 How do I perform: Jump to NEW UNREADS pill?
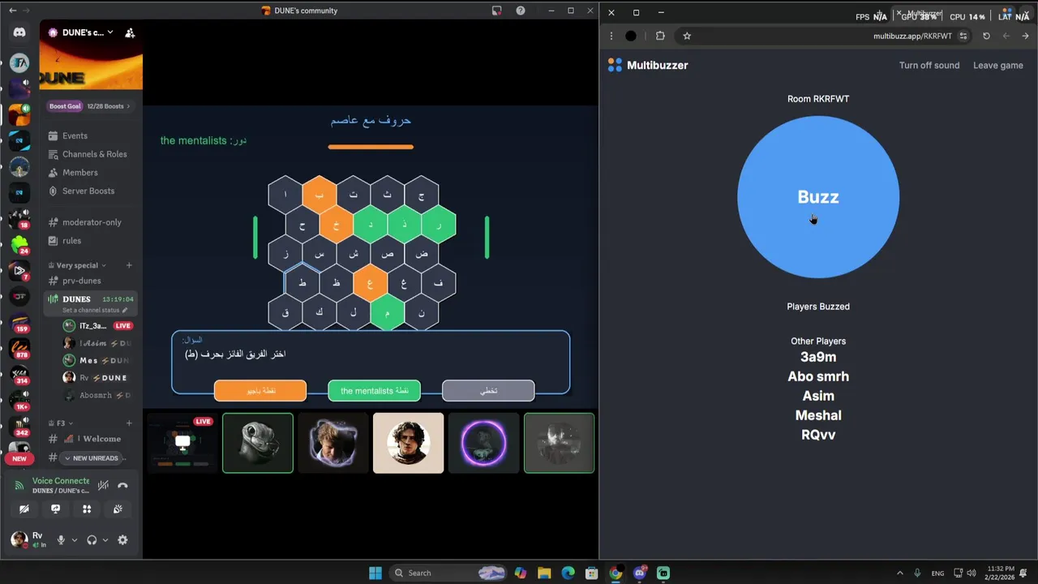91,458
